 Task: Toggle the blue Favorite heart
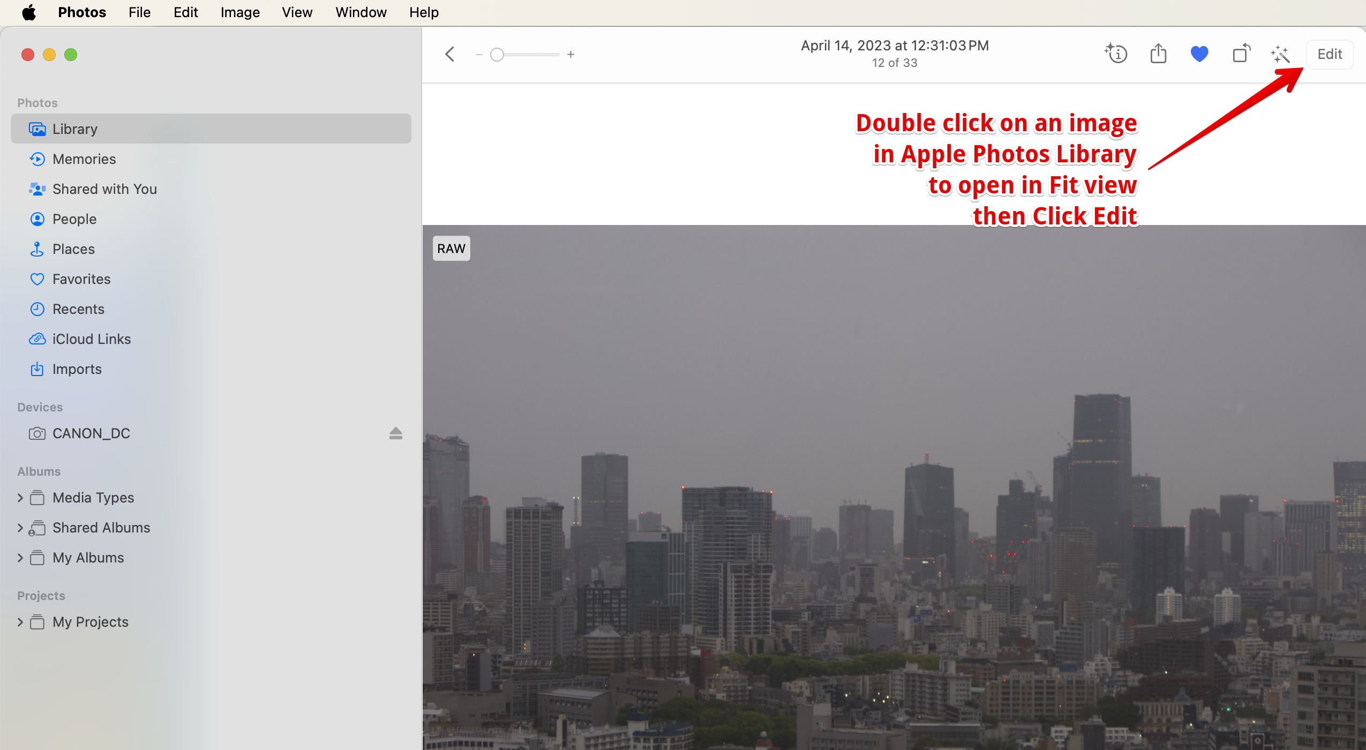(1199, 54)
